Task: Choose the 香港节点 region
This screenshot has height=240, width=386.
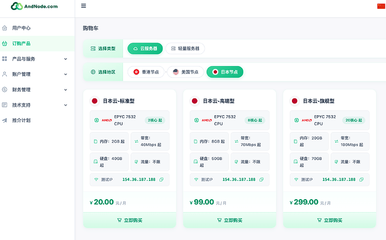Action: coord(146,72)
